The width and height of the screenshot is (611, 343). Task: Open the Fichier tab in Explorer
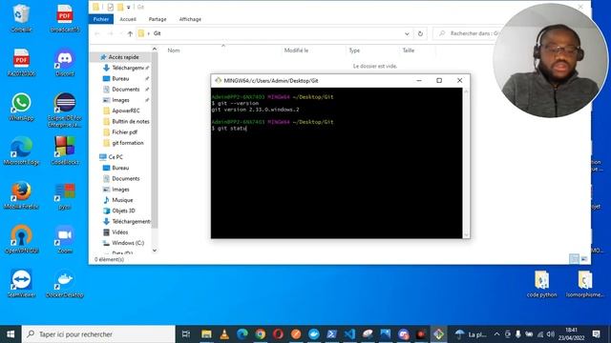pyautogui.click(x=101, y=19)
